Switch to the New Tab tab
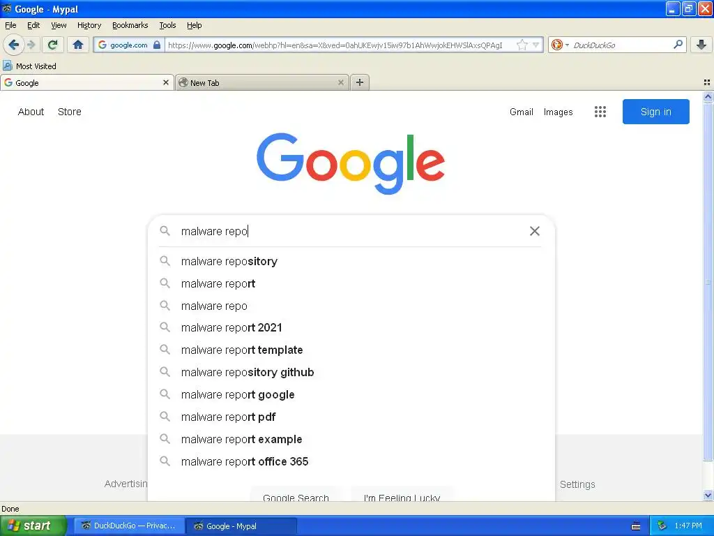The width and height of the screenshot is (714, 536). point(262,82)
